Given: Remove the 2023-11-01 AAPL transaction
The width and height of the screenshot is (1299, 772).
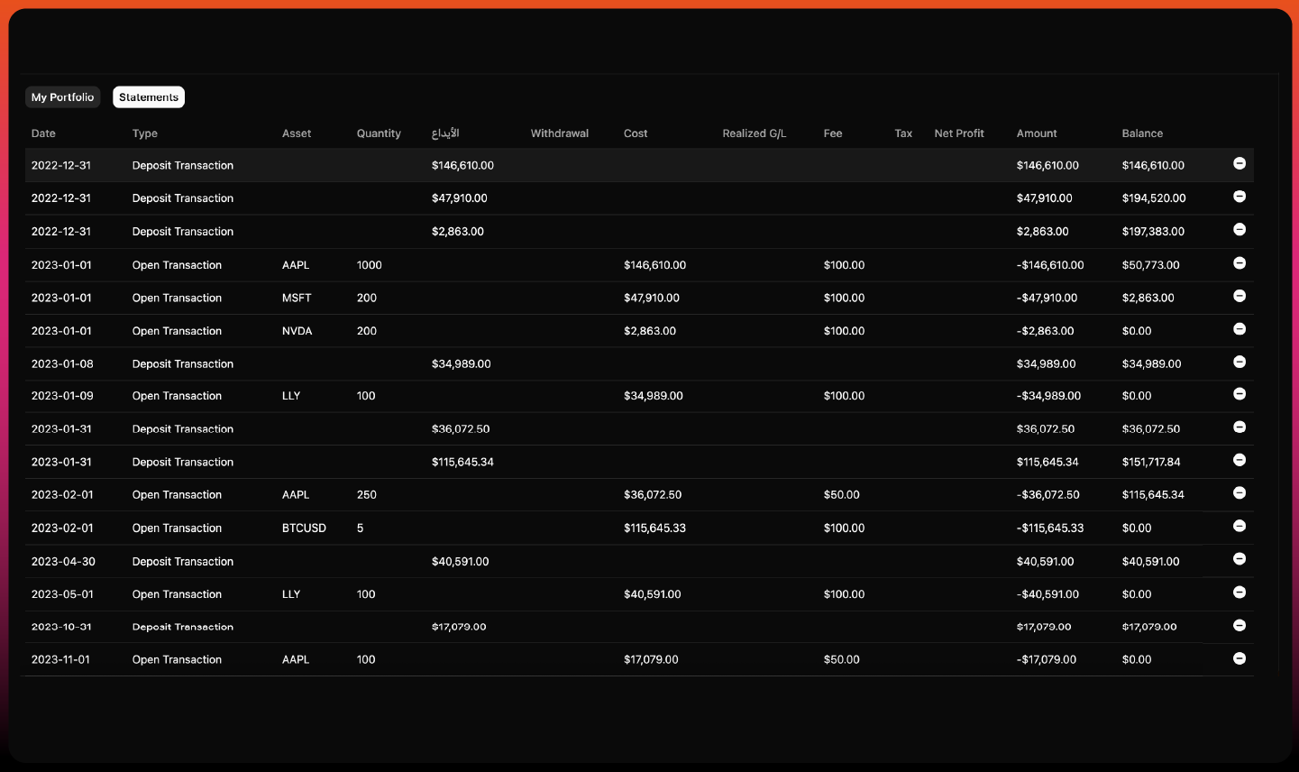Looking at the screenshot, I should click(1240, 658).
